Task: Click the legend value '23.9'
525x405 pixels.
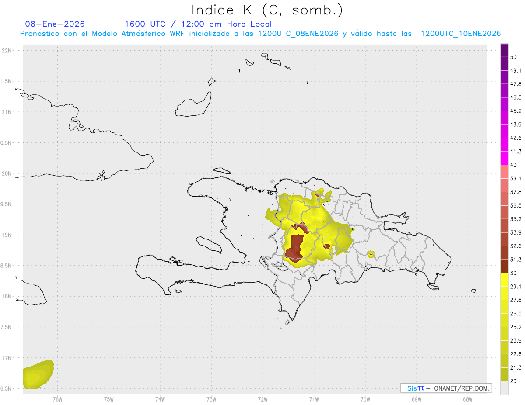Action: pyautogui.click(x=516, y=341)
